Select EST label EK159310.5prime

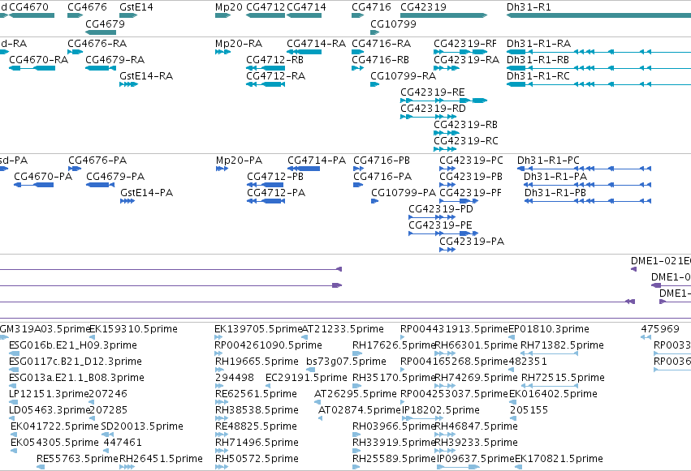(x=133, y=329)
